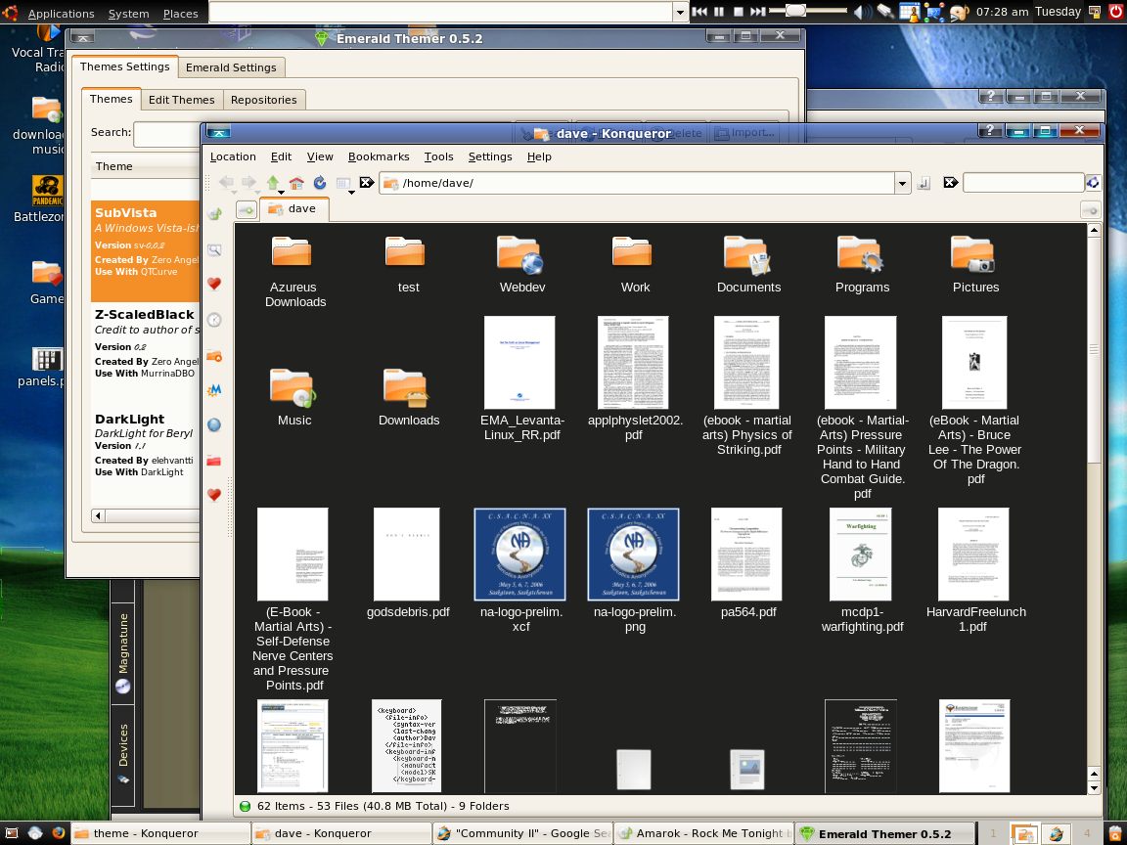Close current tab using the button at the tab bar's right end
Viewport: 1127px width, 845px height.
tap(1090, 210)
